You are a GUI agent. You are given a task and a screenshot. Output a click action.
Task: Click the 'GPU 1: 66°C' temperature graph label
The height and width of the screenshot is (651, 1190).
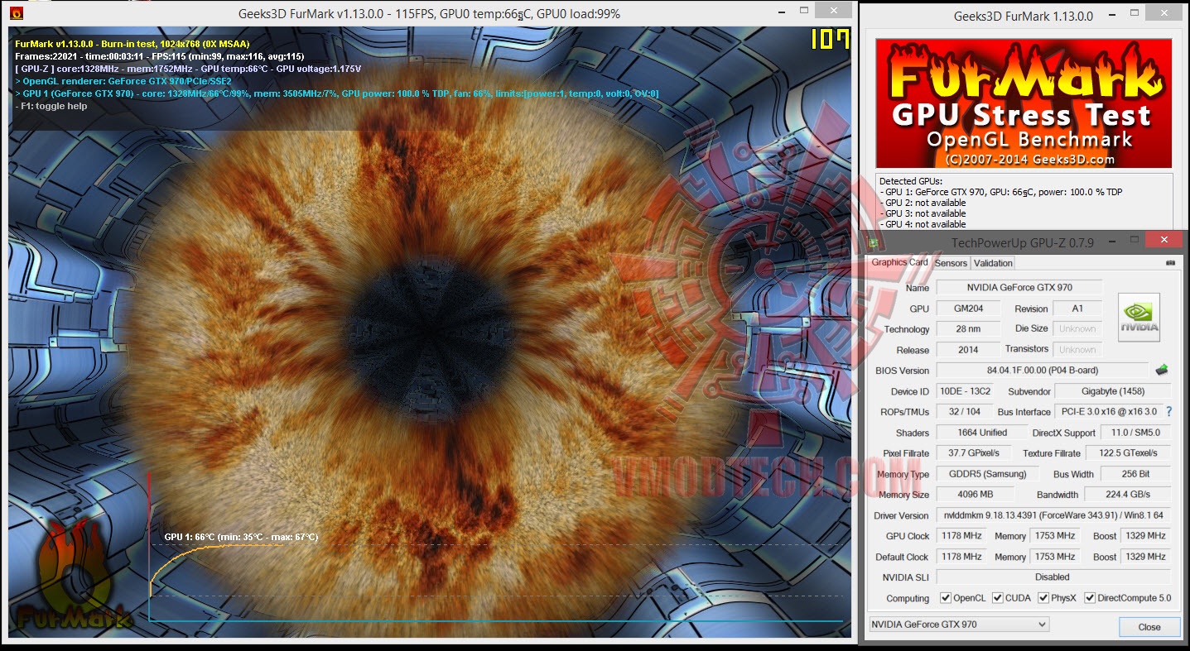[x=241, y=538]
